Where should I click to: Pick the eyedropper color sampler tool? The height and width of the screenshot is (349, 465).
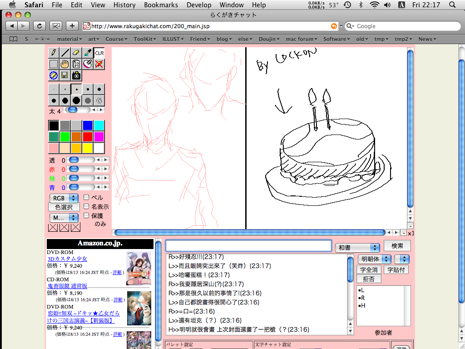88,53
